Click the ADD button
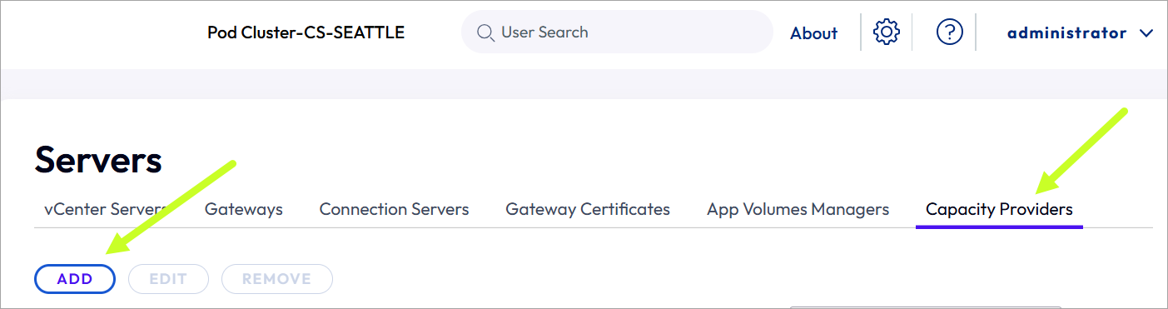Screen dimensions: 1168x309 click(75, 279)
